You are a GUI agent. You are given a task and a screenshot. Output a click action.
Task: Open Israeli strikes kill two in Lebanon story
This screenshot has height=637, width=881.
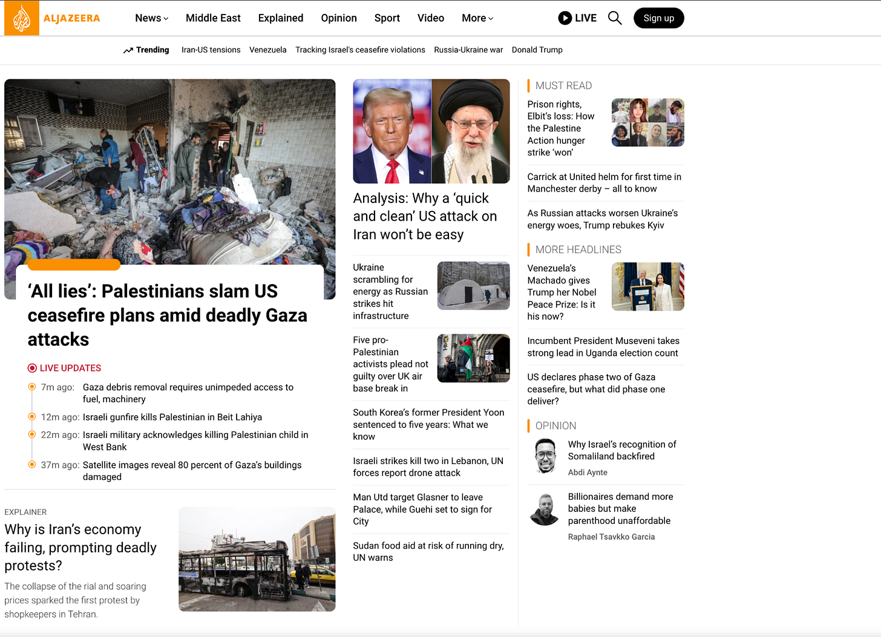click(x=428, y=467)
